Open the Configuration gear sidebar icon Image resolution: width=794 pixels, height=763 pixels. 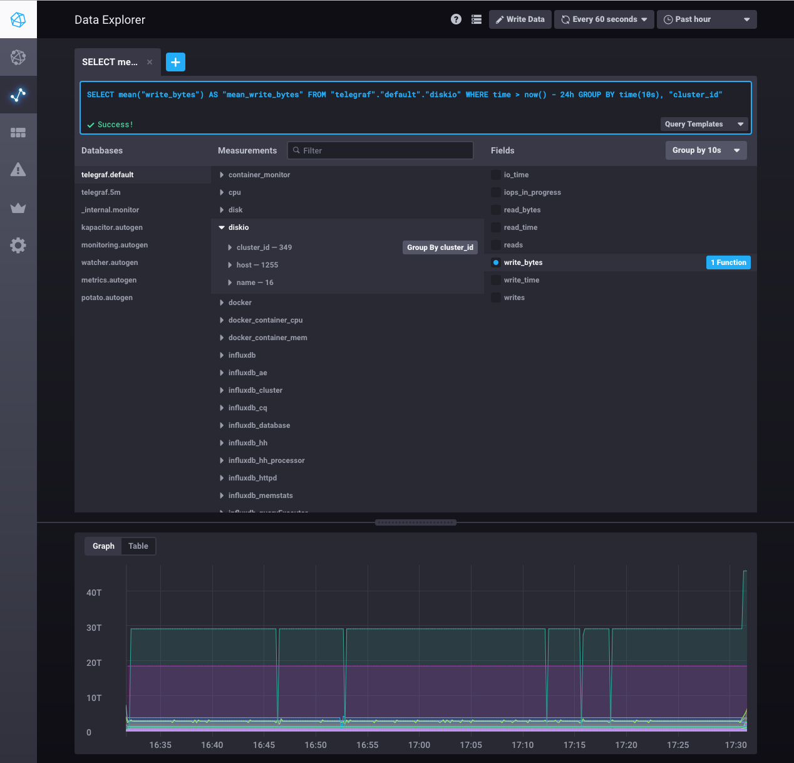(x=18, y=246)
